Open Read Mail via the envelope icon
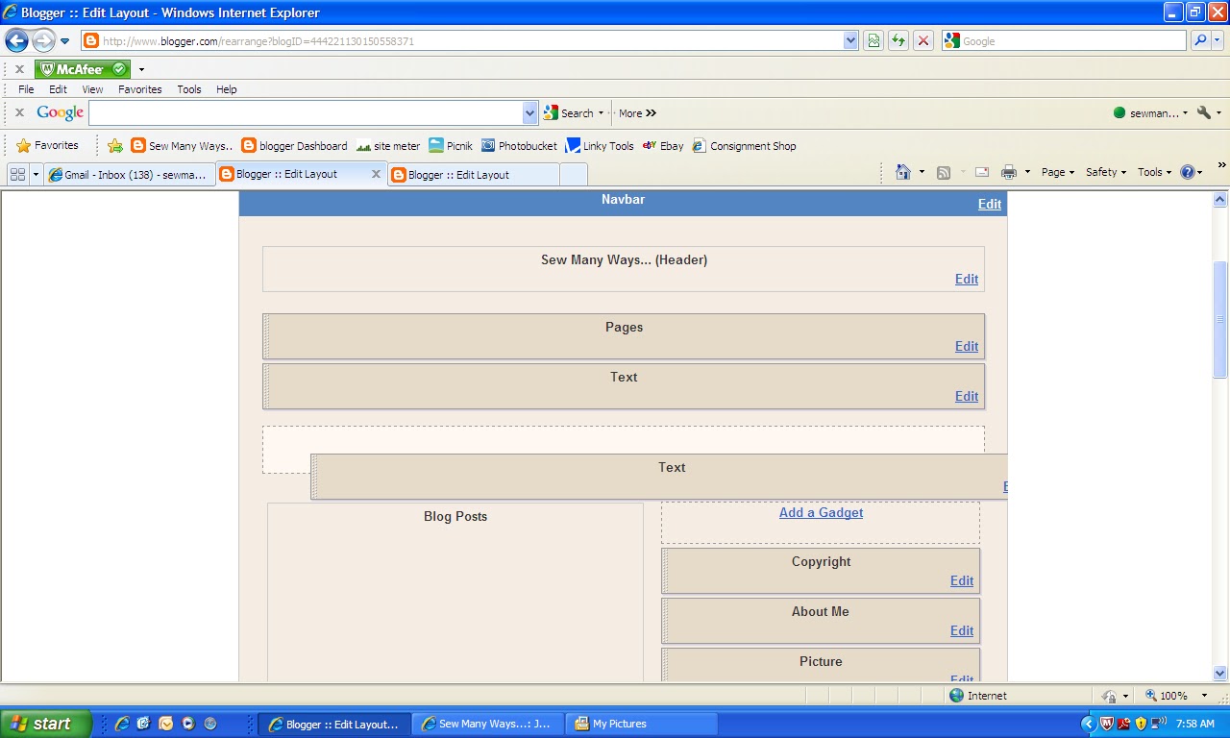 point(981,171)
